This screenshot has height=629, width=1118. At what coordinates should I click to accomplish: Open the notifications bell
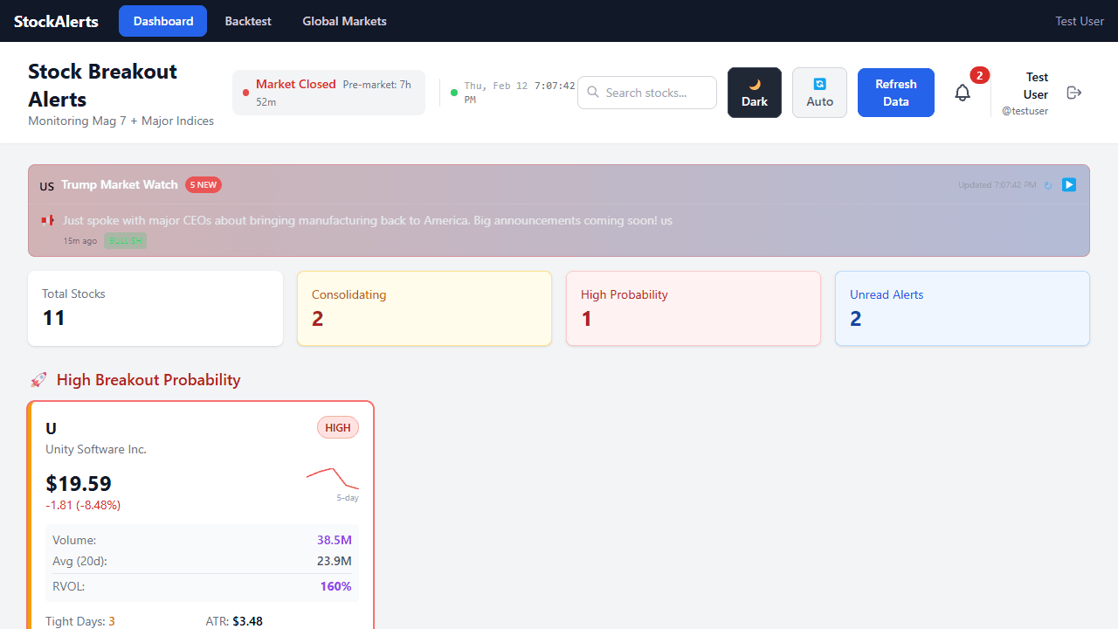click(x=963, y=93)
